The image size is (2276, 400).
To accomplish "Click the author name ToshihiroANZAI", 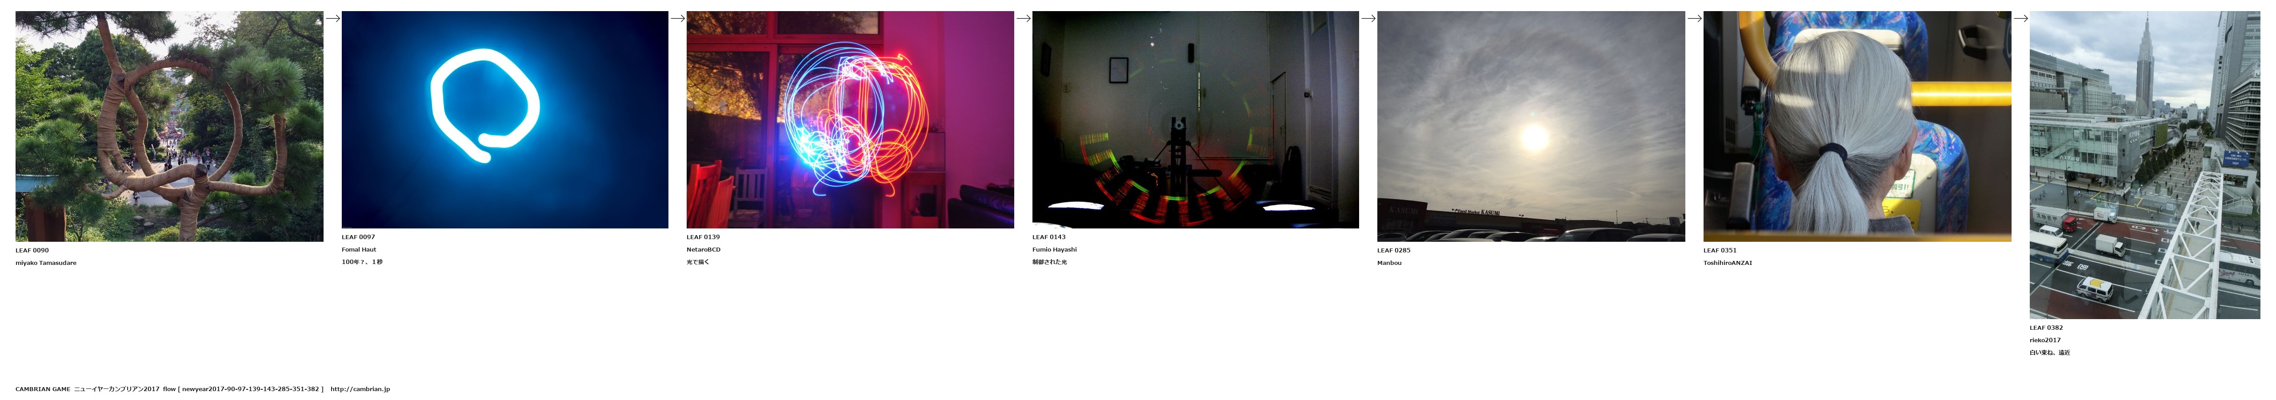I will (x=1727, y=263).
